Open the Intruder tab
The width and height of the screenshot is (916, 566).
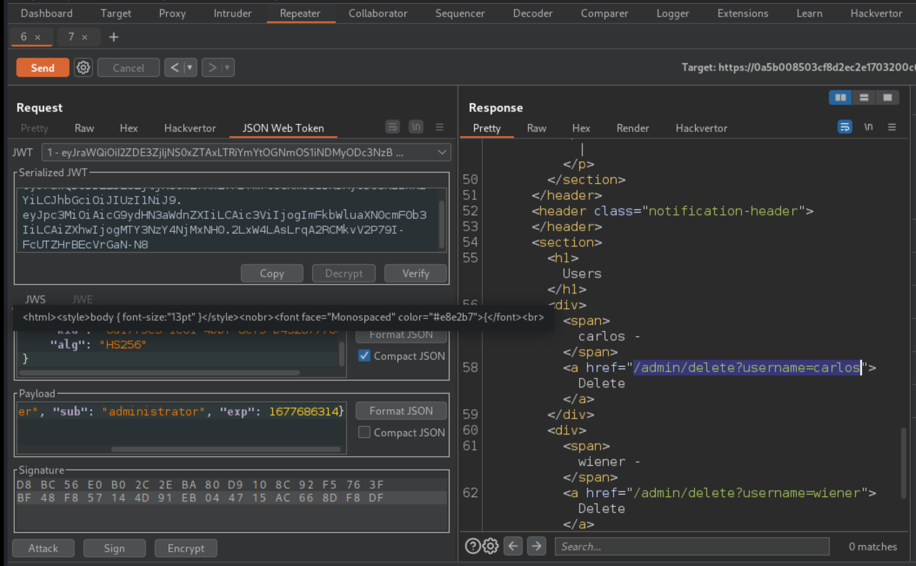point(233,13)
